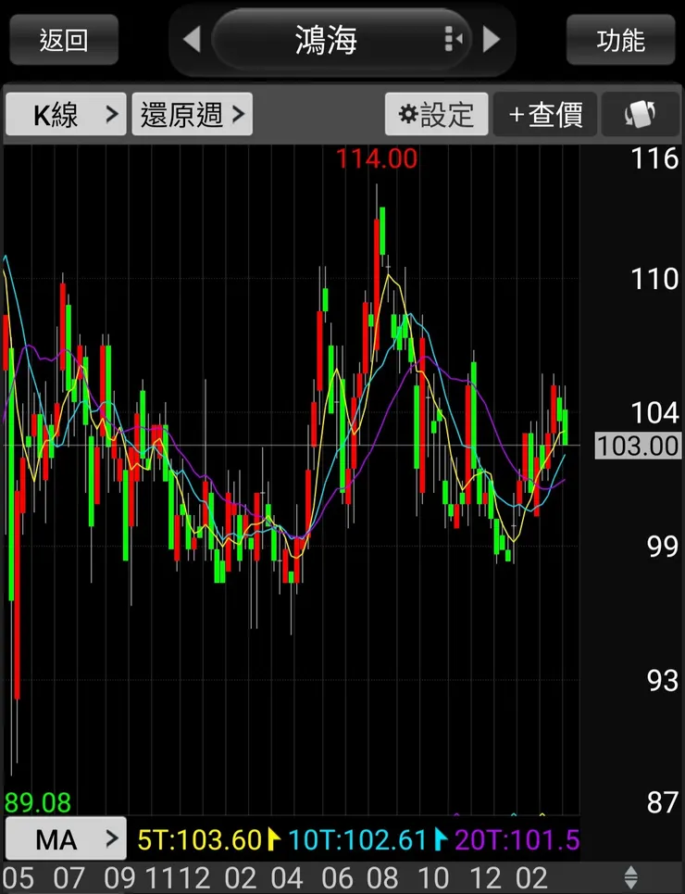Tap the 89.08 low price label
This screenshot has width=685, height=894.
38,803
